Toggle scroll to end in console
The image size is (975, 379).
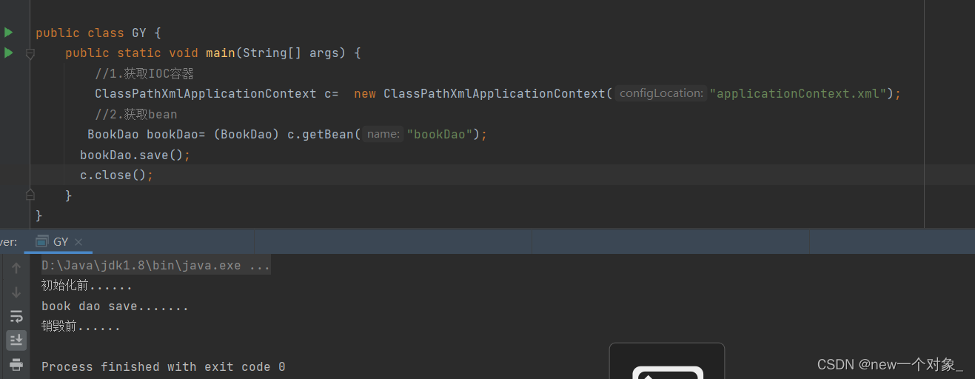click(16, 340)
